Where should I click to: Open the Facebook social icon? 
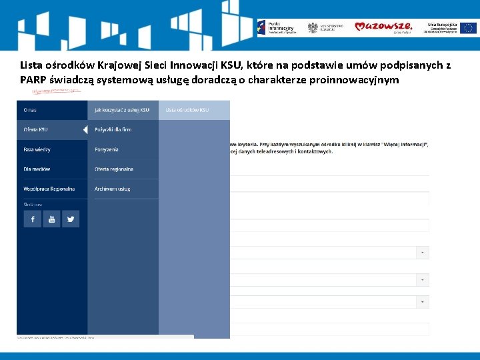(x=33, y=219)
